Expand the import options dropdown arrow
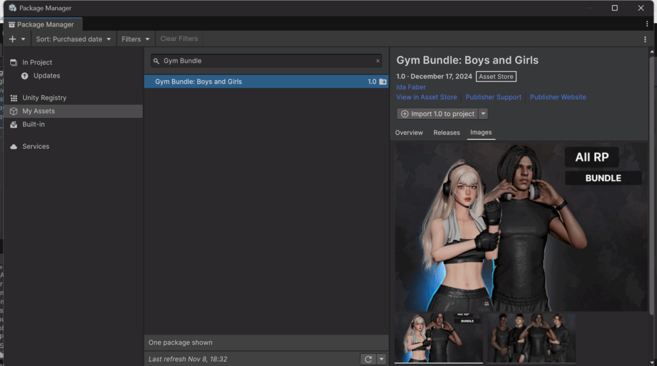Viewport: 657px width, 366px height. click(483, 114)
